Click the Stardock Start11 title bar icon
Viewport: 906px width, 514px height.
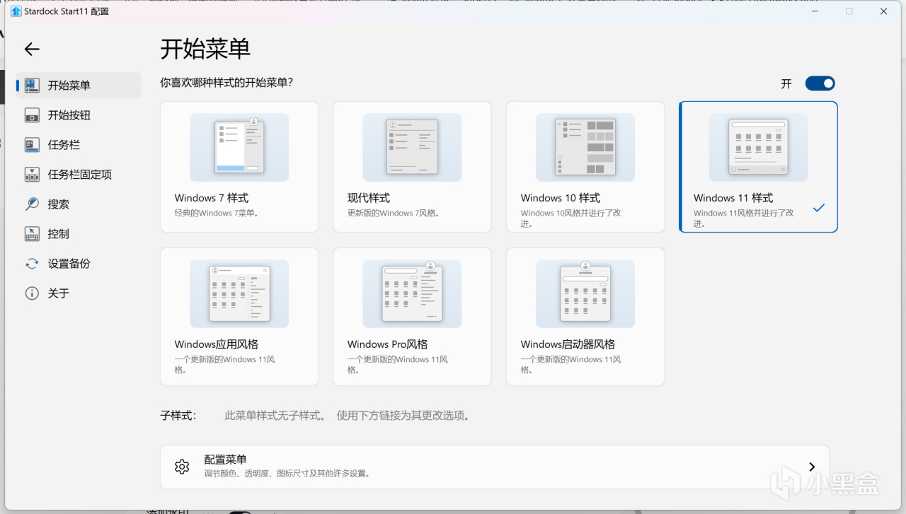16,11
